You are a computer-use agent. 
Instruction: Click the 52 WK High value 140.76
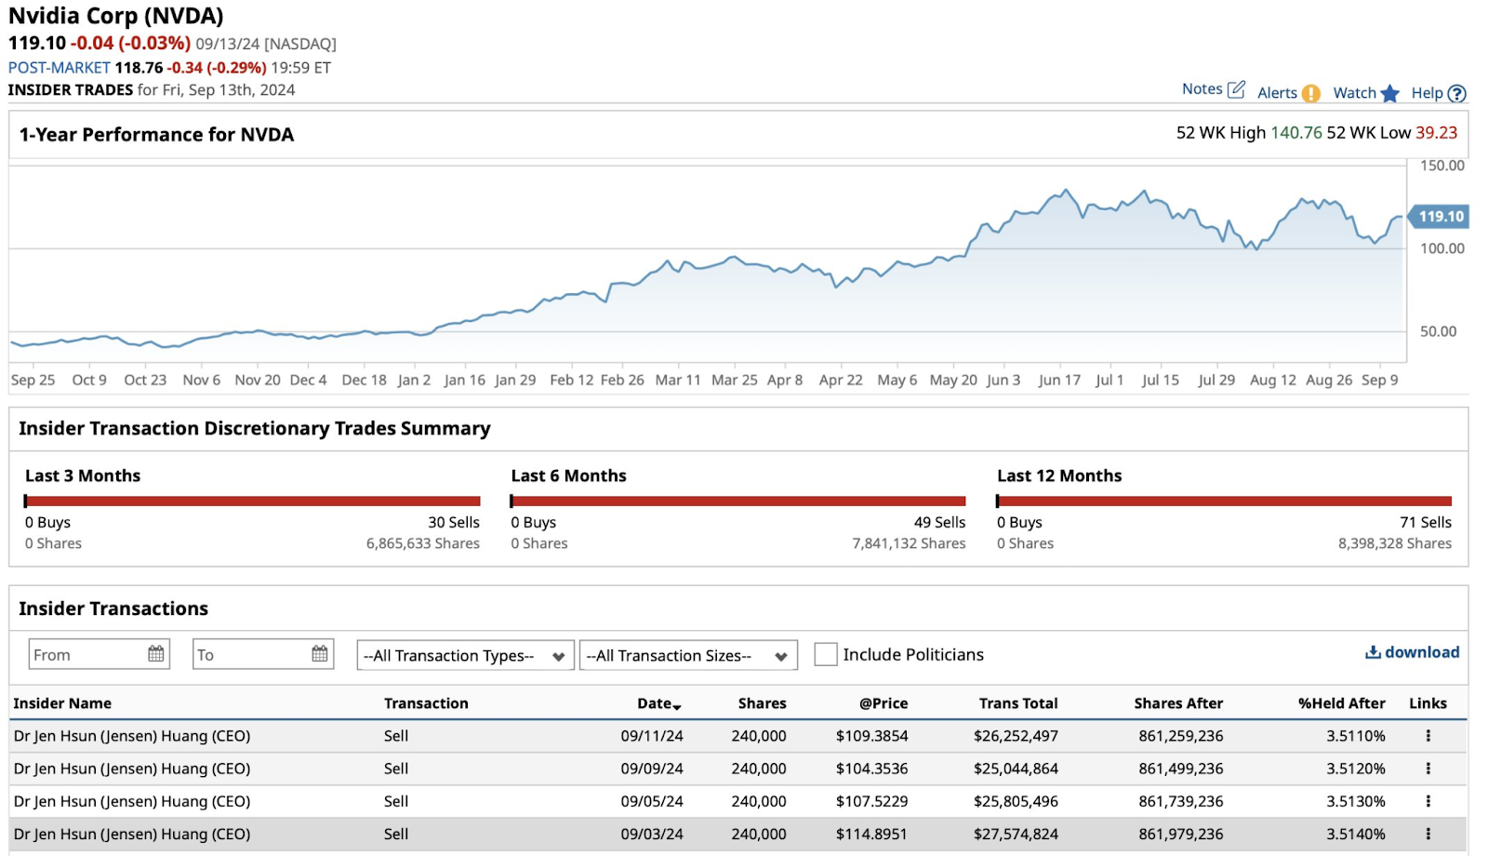pyautogui.click(x=1295, y=132)
